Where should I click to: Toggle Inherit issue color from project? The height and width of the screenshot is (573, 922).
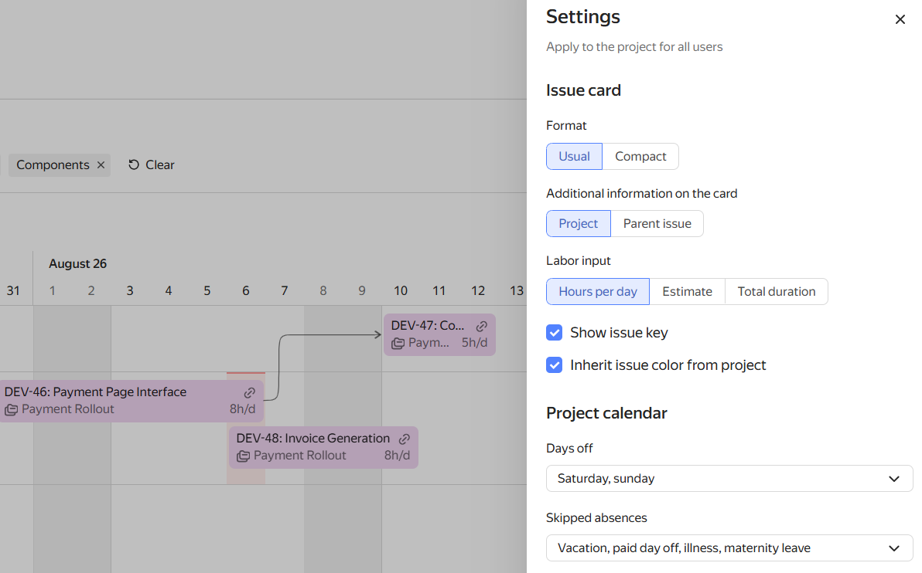(554, 365)
